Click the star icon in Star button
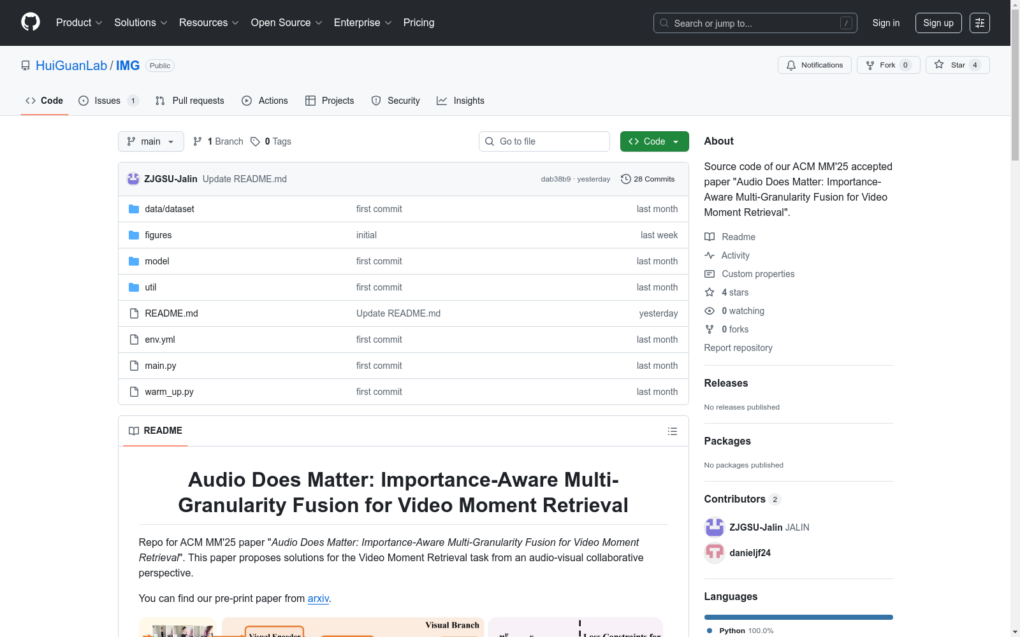This screenshot has width=1020, height=637. (939, 64)
